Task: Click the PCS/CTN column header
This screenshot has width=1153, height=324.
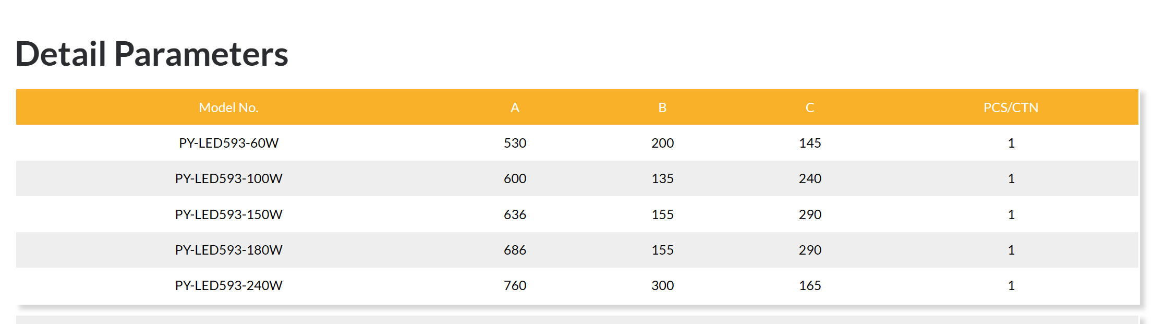Action: click(x=1011, y=107)
